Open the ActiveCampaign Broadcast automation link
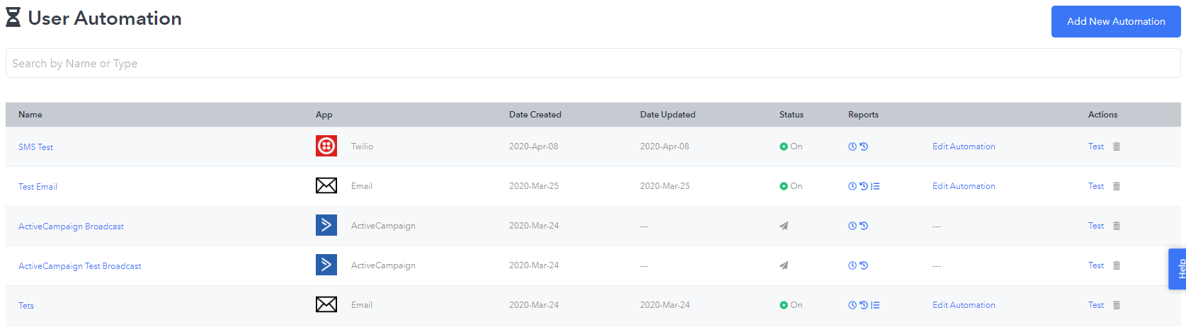1186x327 pixels. 71,226
